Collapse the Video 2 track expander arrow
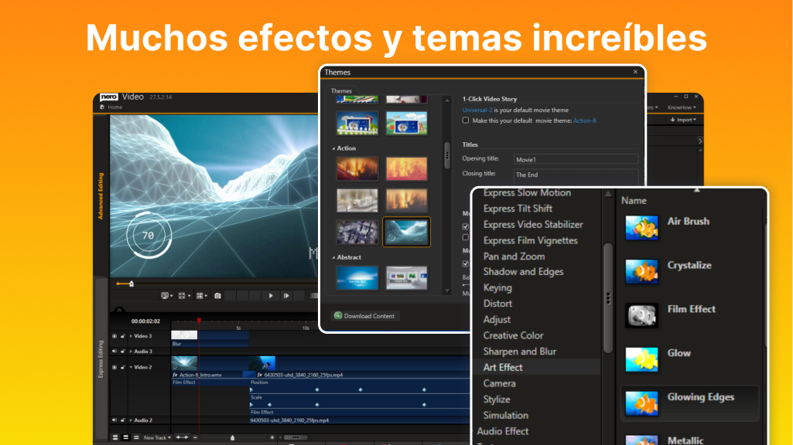Screen dimensions: 793x445 (x=130, y=367)
